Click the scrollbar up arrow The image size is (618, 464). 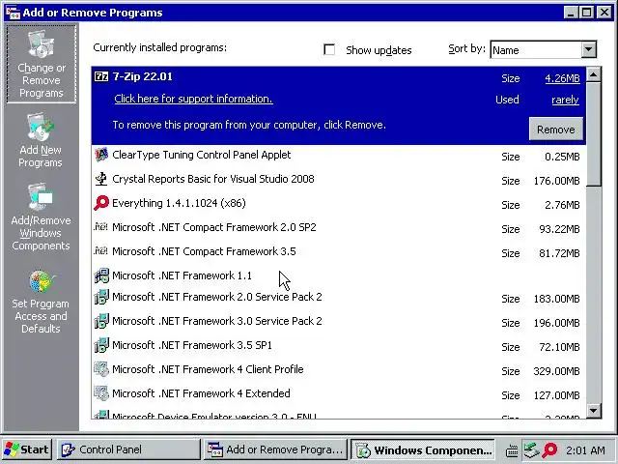click(x=594, y=74)
